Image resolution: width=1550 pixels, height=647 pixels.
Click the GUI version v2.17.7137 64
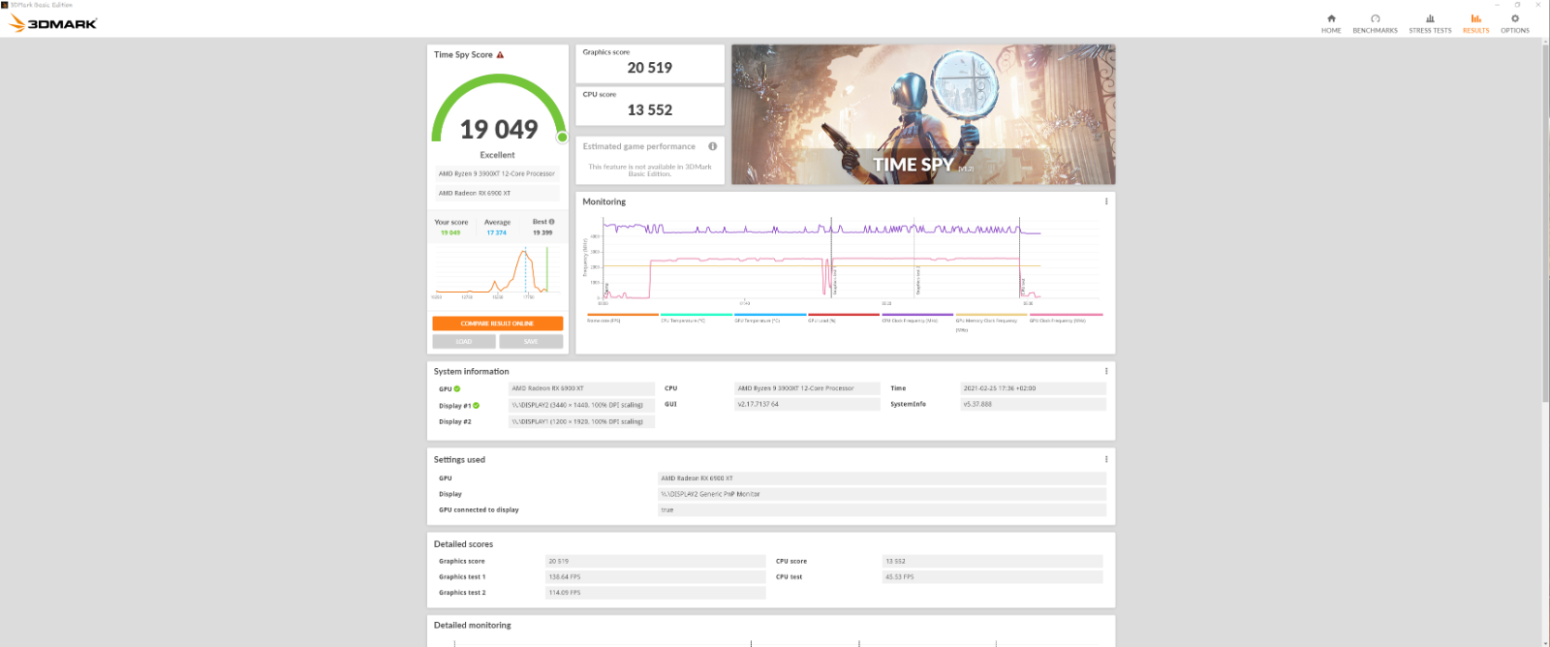click(x=807, y=404)
